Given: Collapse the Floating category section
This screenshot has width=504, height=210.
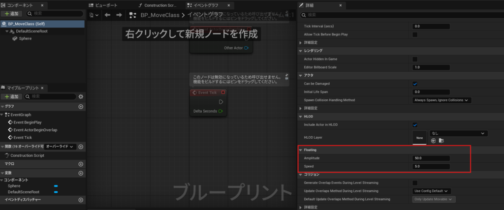Looking at the screenshot, I should pos(301,150).
